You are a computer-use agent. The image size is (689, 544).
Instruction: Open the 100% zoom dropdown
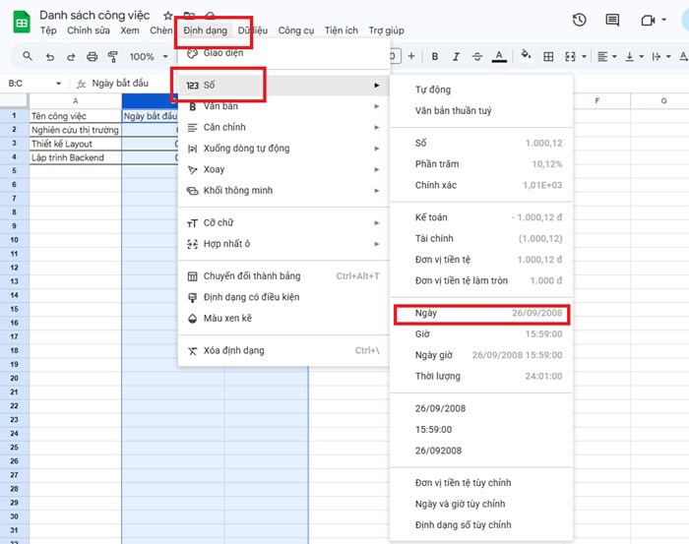tap(148, 57)
